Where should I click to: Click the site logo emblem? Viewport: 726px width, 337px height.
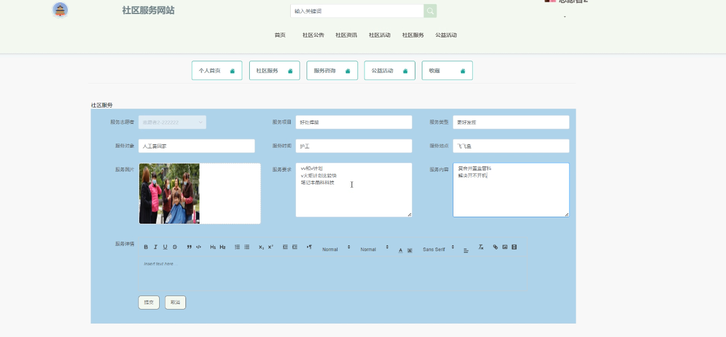60,10
